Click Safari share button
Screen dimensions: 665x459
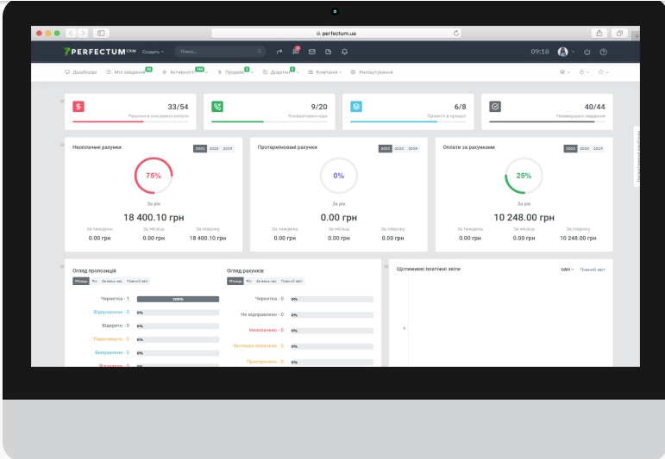coord(599,33)
